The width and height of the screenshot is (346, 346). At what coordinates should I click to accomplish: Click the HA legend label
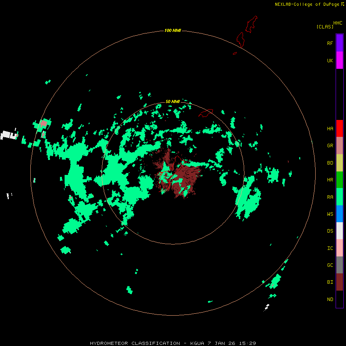coord(330,129)
